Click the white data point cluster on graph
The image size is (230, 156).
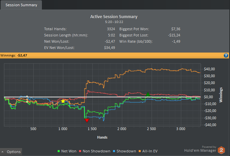pos(27,99)
